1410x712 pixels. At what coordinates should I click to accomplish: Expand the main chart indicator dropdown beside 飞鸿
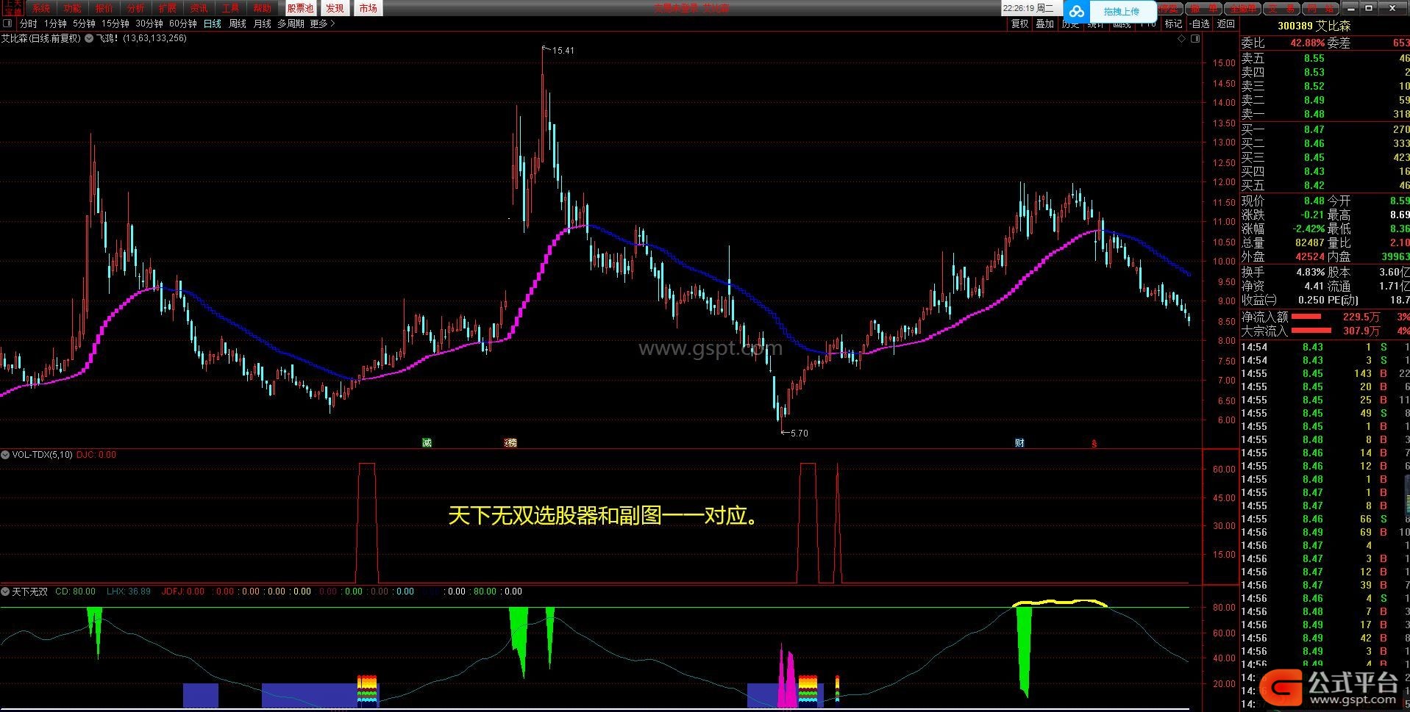89,38
